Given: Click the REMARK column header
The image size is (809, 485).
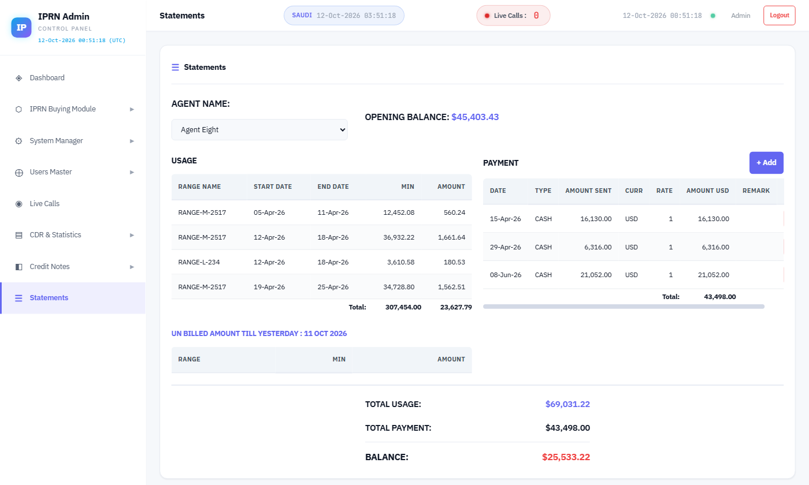Looking at the screenshot, I should point(756,191).
